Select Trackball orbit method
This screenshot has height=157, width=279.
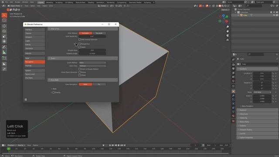[x=99, y=33]
